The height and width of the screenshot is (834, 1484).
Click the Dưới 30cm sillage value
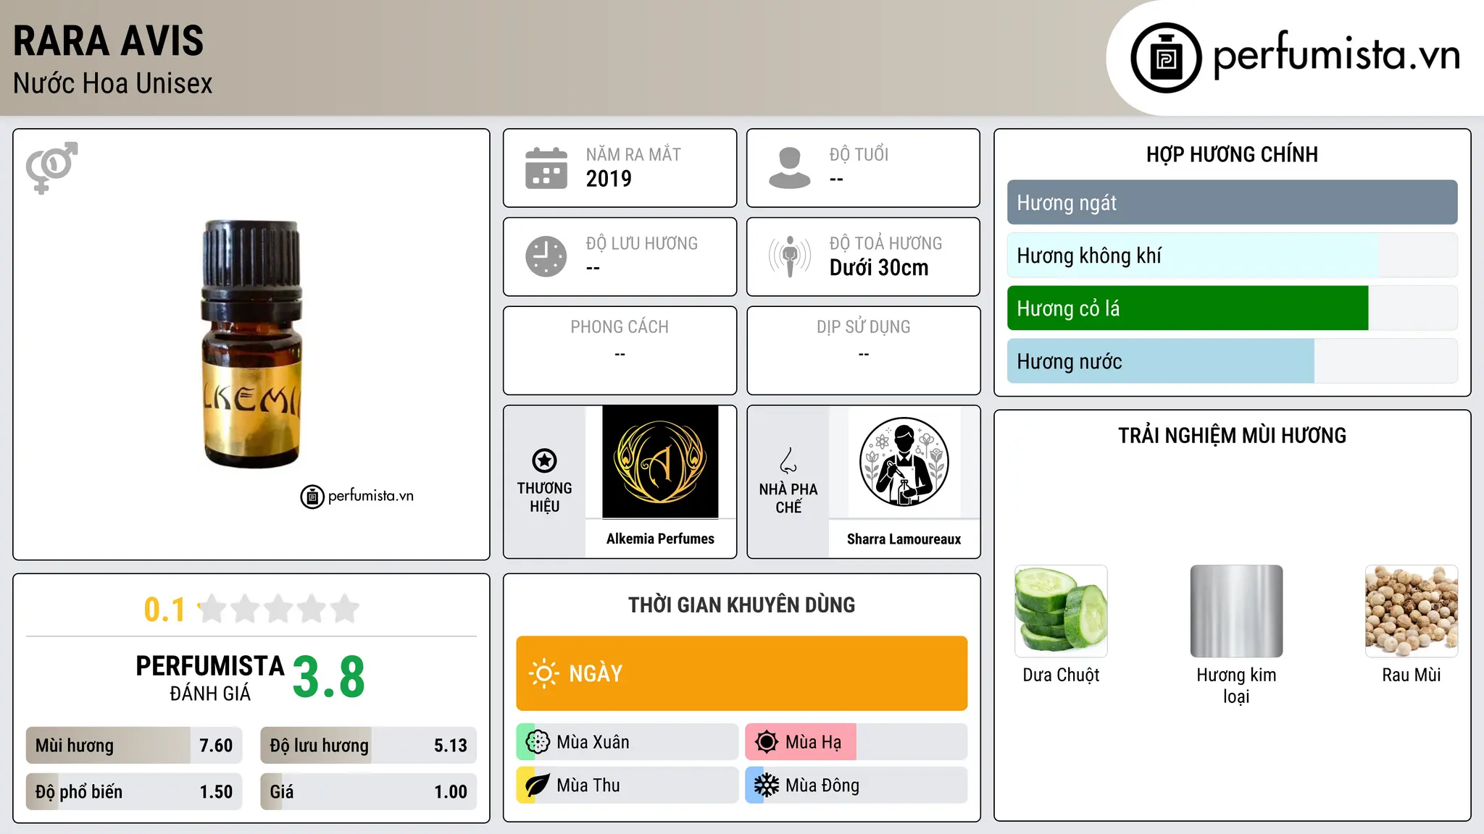pyautogui.click(x=879, y=268)
